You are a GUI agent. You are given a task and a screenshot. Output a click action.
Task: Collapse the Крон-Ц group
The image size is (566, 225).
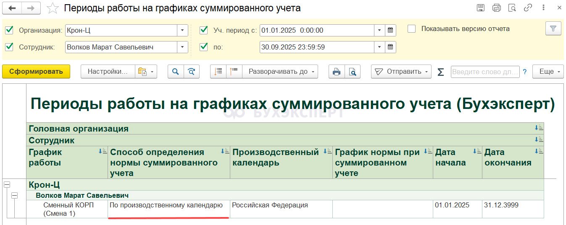point(7,184)
